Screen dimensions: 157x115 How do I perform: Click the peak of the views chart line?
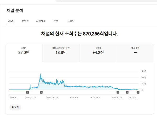point(41,74)
